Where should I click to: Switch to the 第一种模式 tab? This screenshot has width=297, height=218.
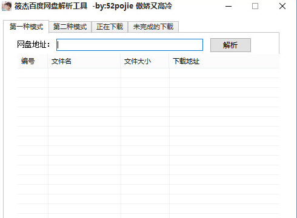pyautogui.click(x=26, y=27)
